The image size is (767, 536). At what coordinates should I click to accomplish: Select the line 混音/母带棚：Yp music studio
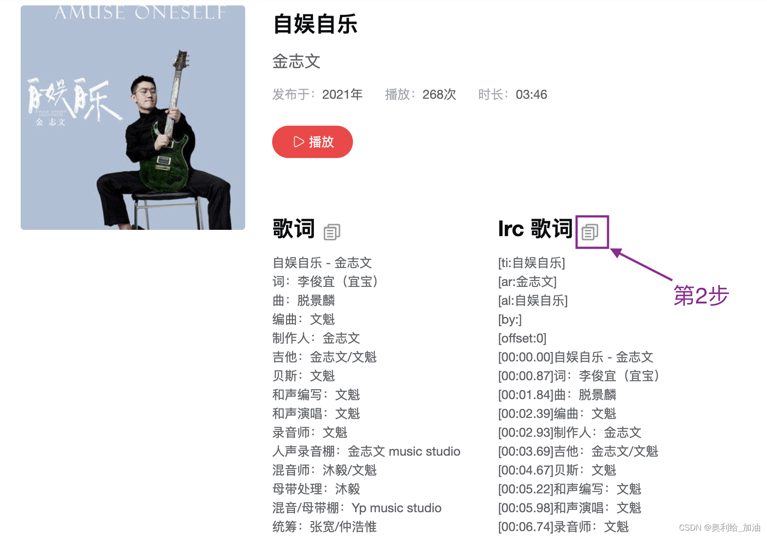357,508
